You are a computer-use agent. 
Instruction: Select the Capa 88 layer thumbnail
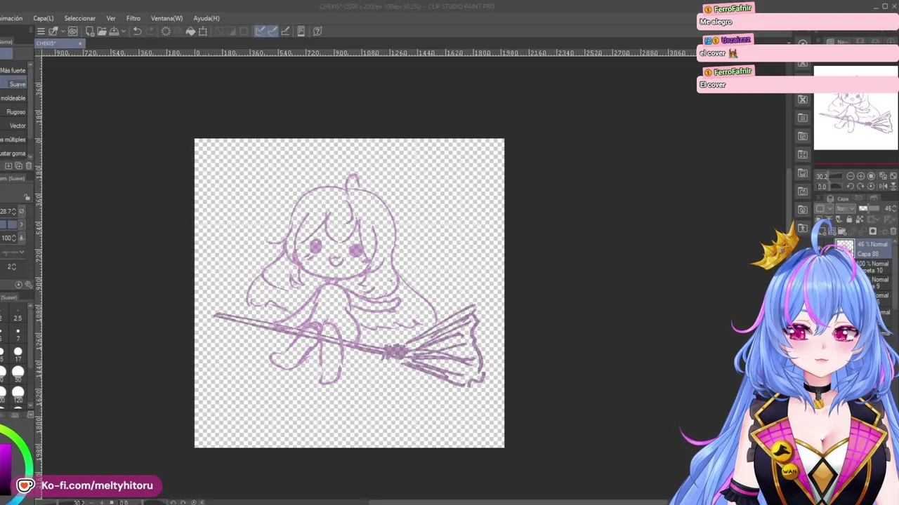(x=845, y=248)
